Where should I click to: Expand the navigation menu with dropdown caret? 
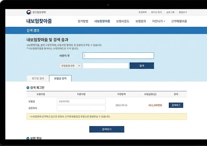click(158, 21)
